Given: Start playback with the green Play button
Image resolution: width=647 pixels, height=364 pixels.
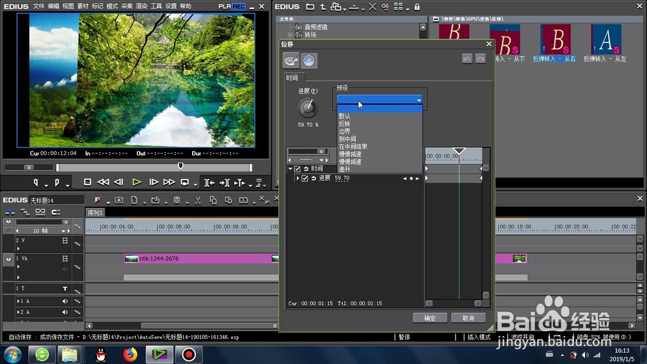Looking at the screenshot, I should (x=137, y=182).
